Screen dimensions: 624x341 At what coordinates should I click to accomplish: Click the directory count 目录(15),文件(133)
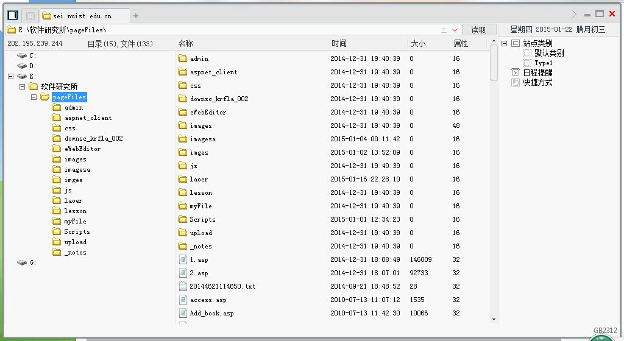tap(120, 44)
